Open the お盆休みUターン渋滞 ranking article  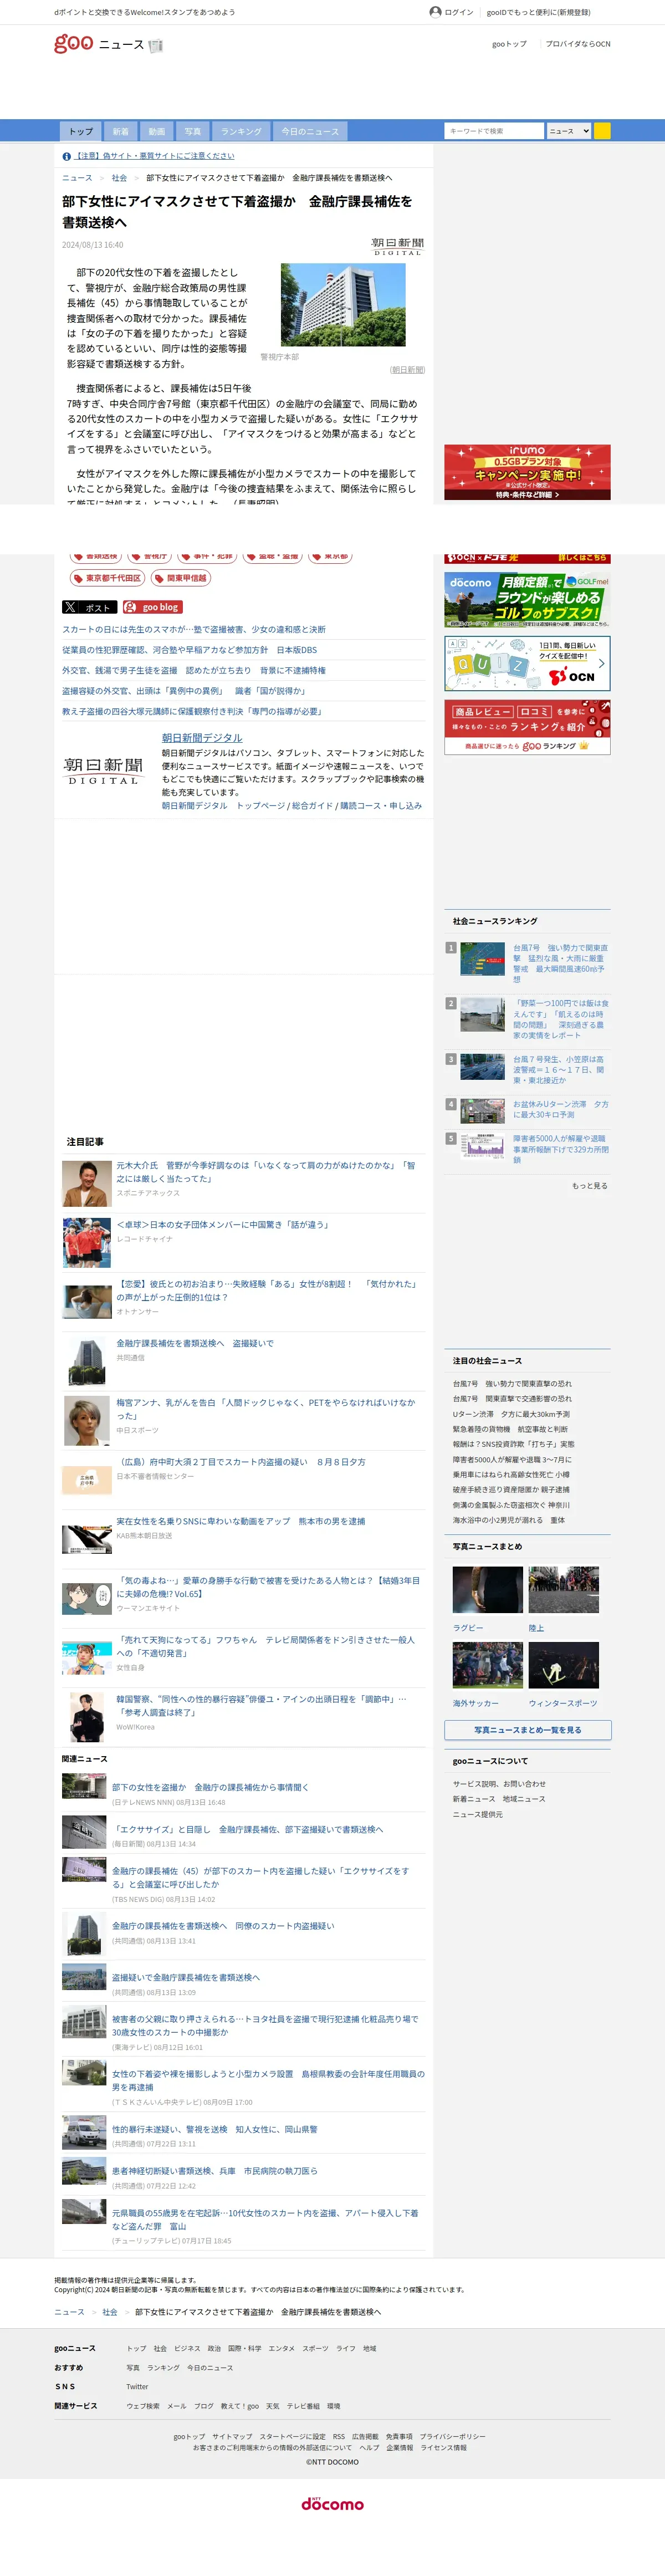560,1109
